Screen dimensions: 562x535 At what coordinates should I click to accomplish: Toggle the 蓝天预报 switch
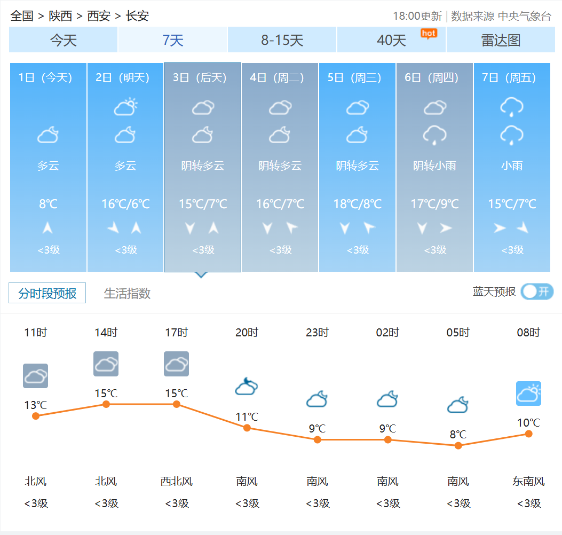coord(537,292)
